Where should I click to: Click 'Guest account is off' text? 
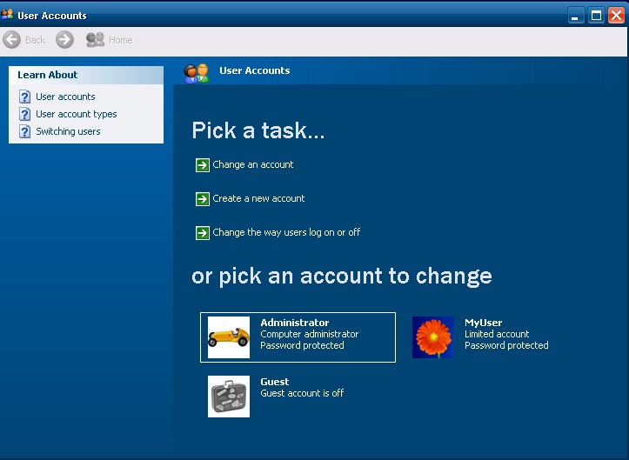click(x=302, y=393)
